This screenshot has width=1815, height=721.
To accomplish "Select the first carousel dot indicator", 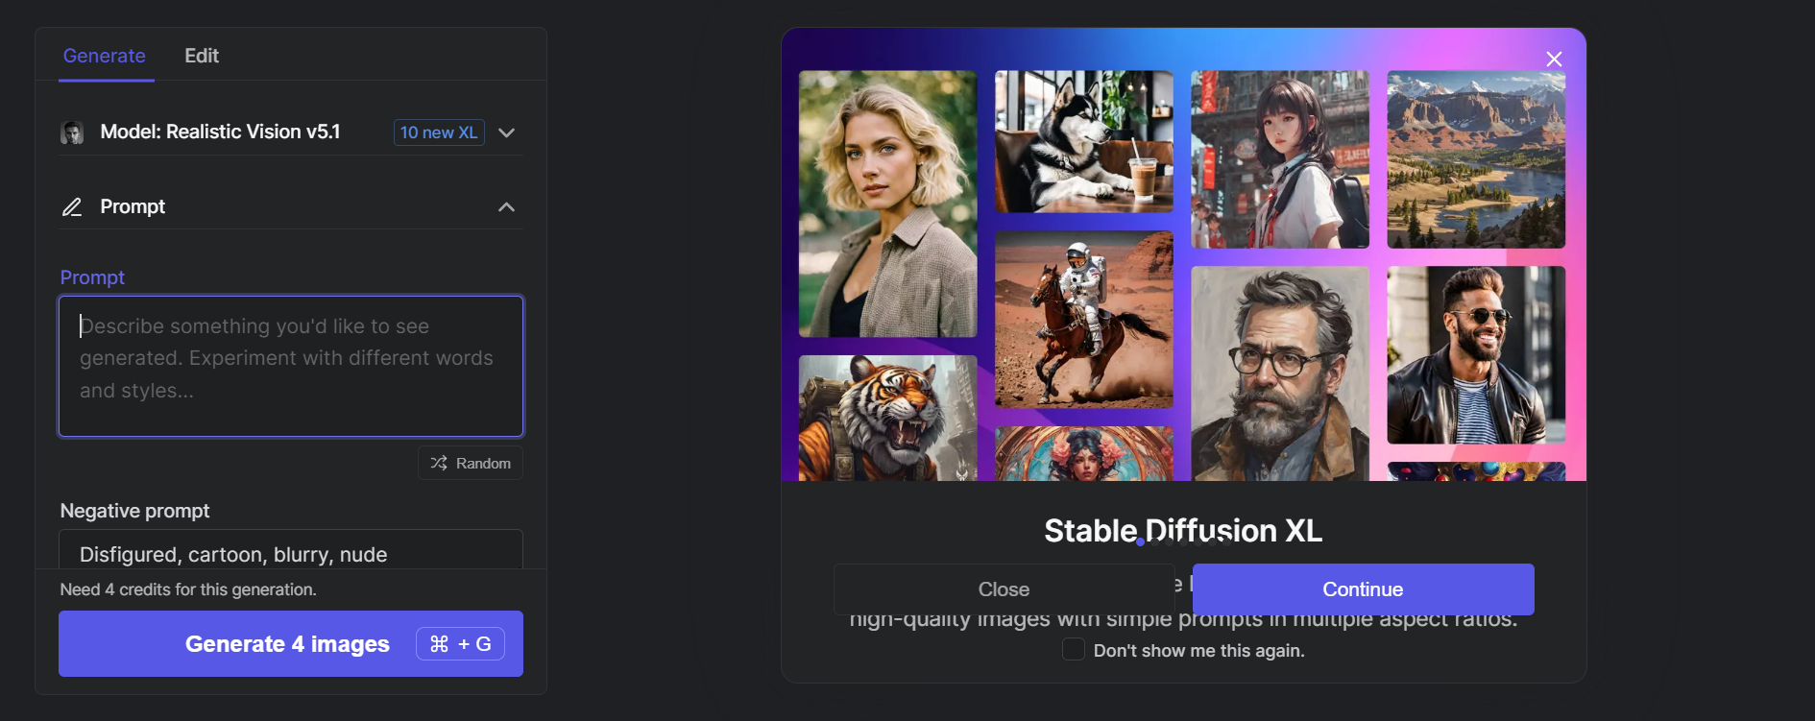I will coord(1140,542).
